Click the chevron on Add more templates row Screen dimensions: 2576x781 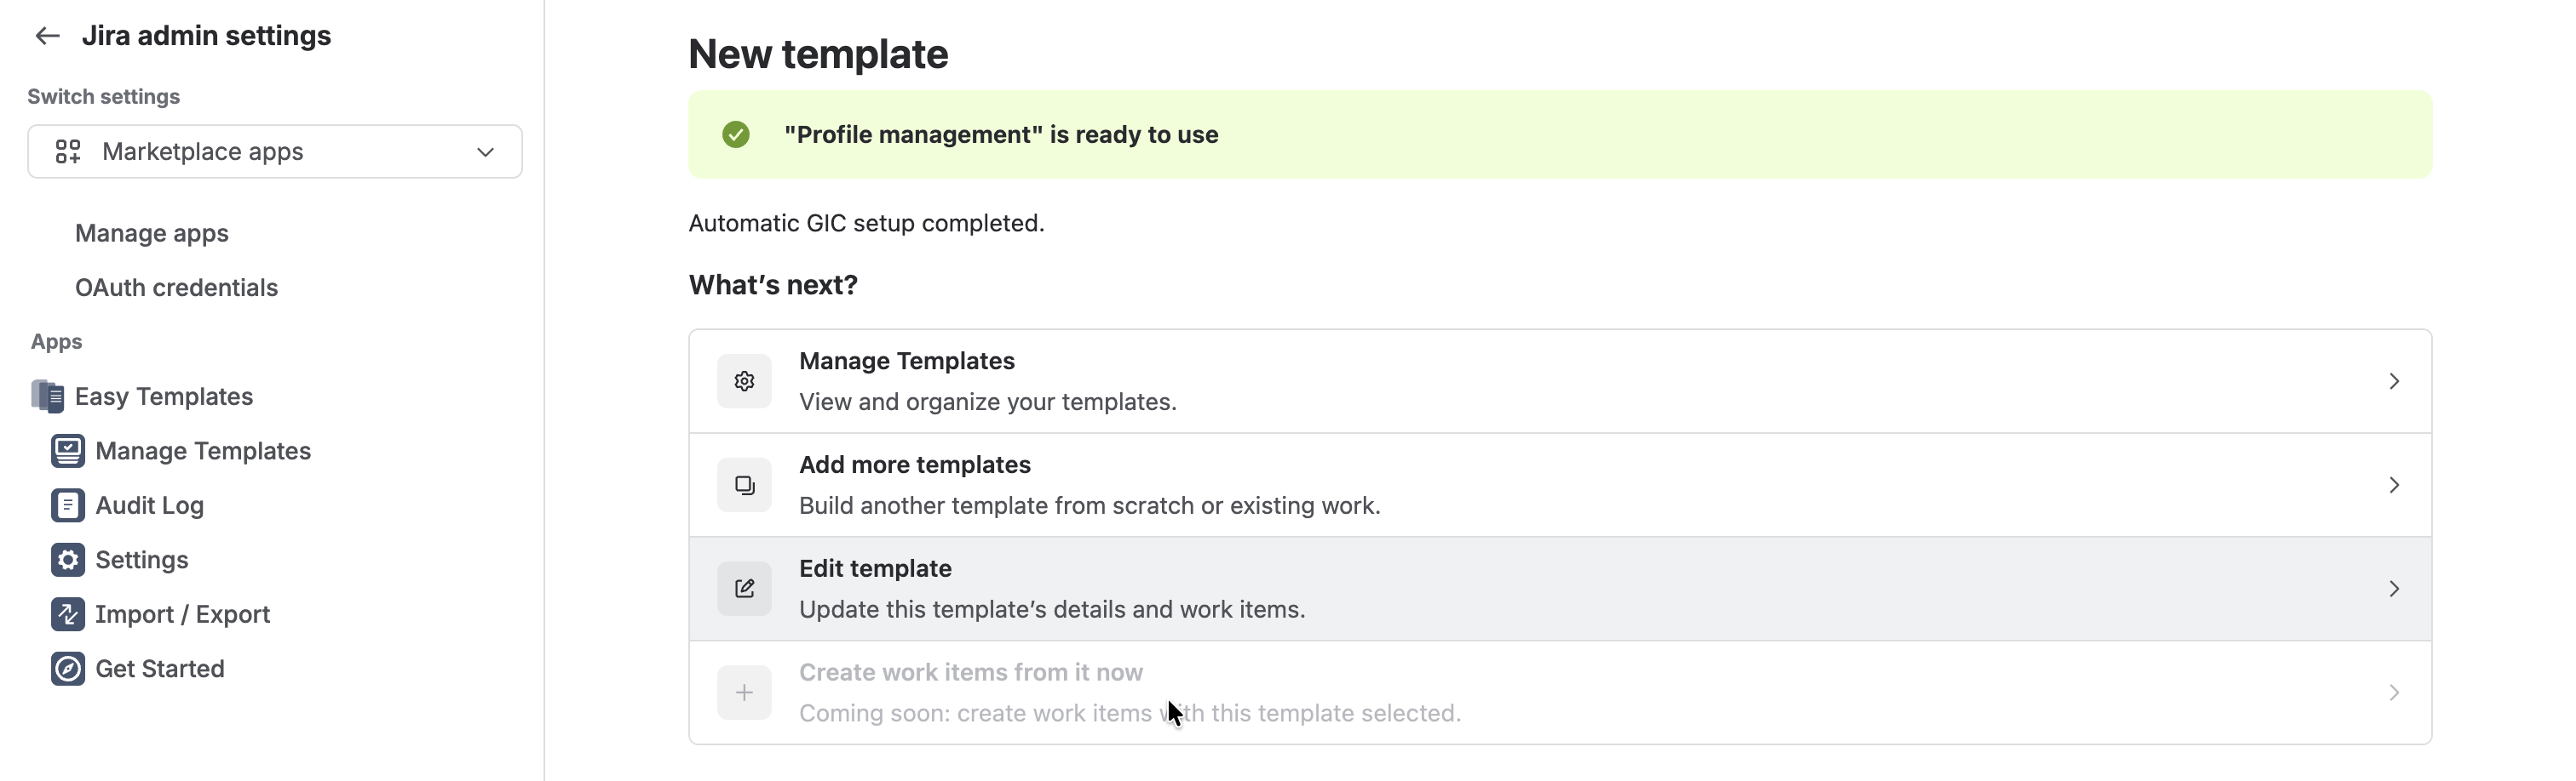pyautogui.click(x=2394, y=486)
